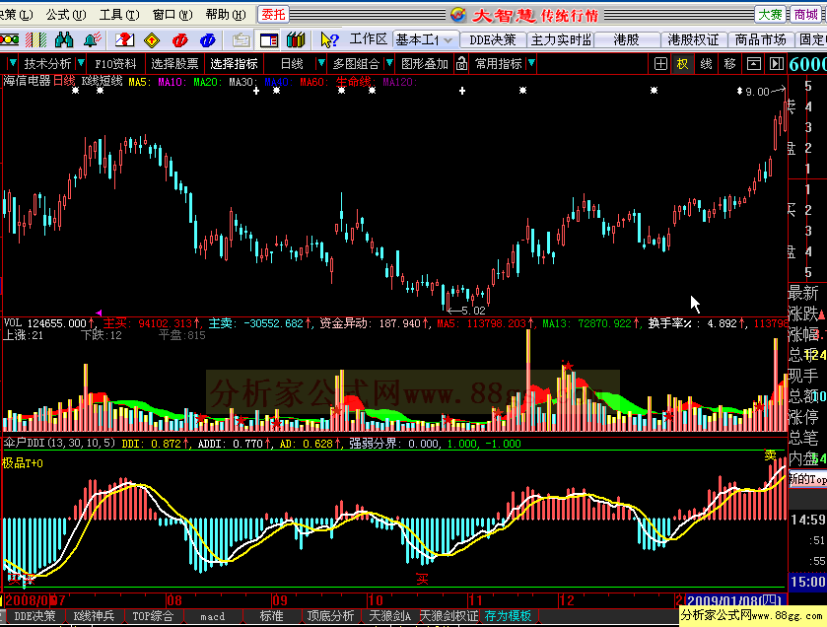Viewport: 827px width, 627px height.
Task: Open the 工具 menu
Action: click(x=119, y=14)
